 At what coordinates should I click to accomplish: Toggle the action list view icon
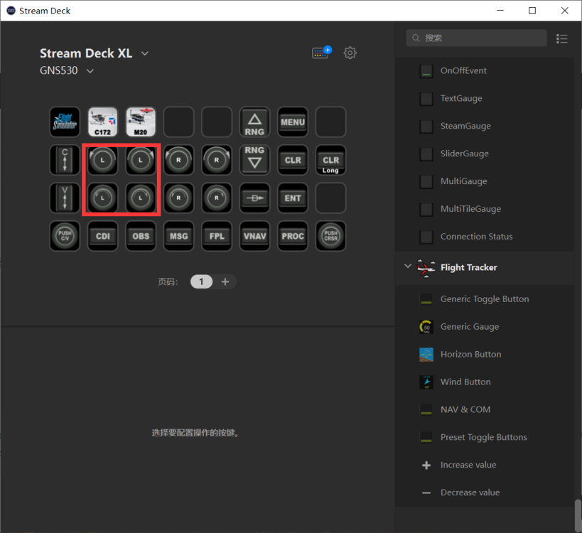tap(562, 38)
